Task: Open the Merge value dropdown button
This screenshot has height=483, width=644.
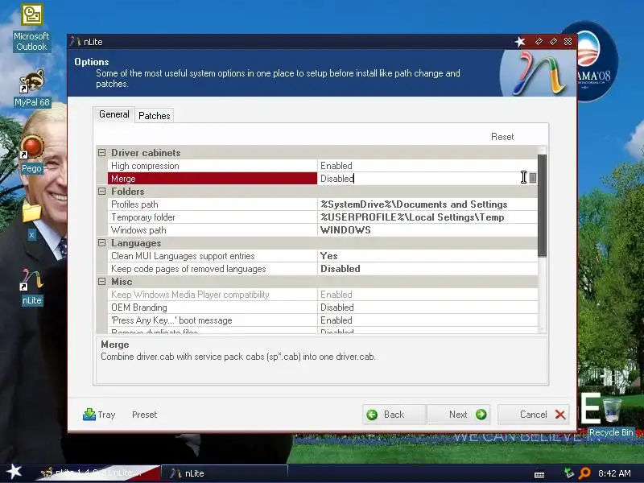Action: coord(533,178)
